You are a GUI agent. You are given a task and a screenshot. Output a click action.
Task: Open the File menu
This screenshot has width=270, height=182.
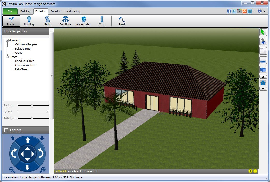coord(10,11)
